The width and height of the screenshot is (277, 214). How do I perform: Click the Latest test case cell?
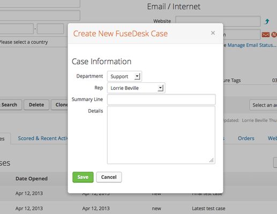(208, 208)
